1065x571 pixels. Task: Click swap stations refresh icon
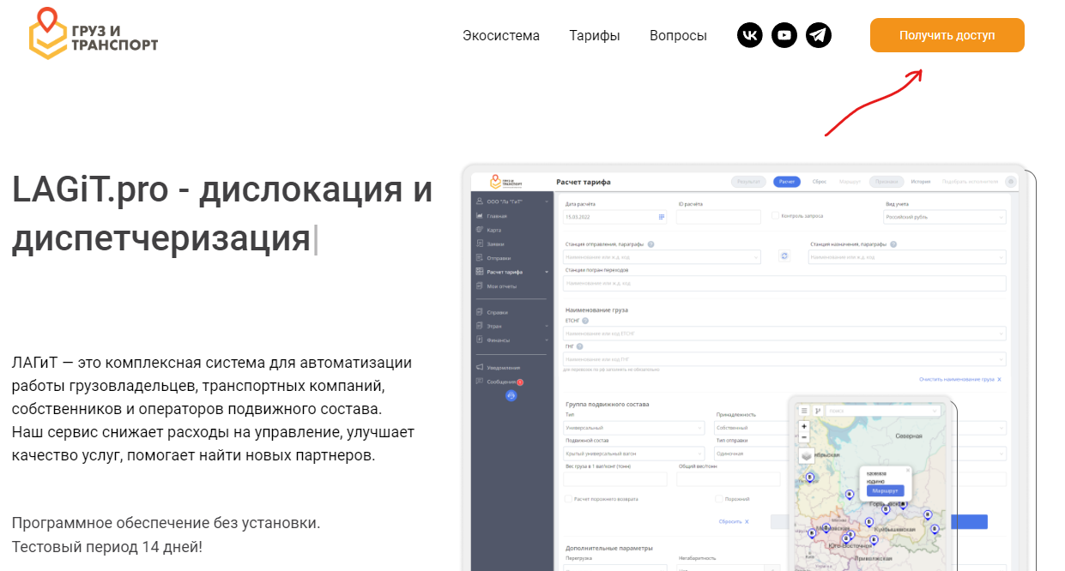click(x=784, y=256)
